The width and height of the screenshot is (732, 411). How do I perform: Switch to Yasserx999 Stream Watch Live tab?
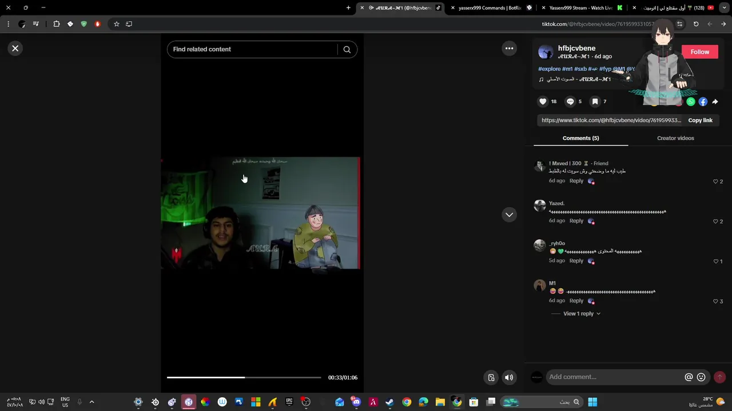point(581,8)
